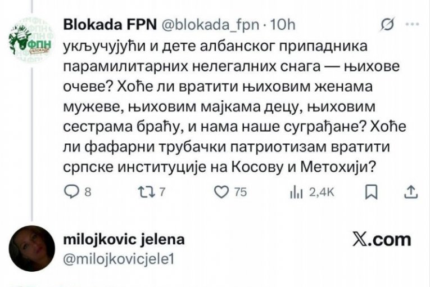The height and width of the screenshot is (287, 430).
Task: Click the 2,4K views count
Action: (322, 193)
